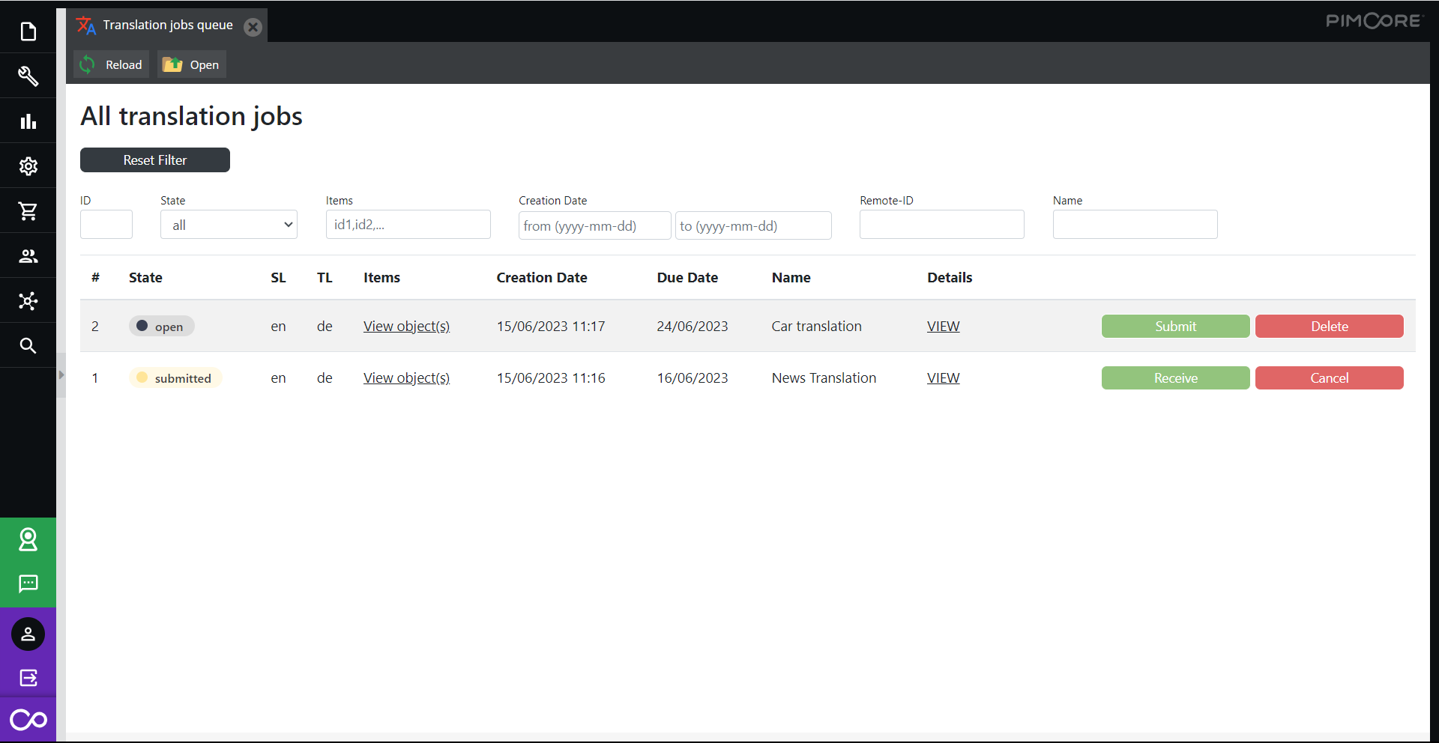The height and width of the screenshot is (743, 1439).
Task: Click the Items column header
Action: click(381, 277)
